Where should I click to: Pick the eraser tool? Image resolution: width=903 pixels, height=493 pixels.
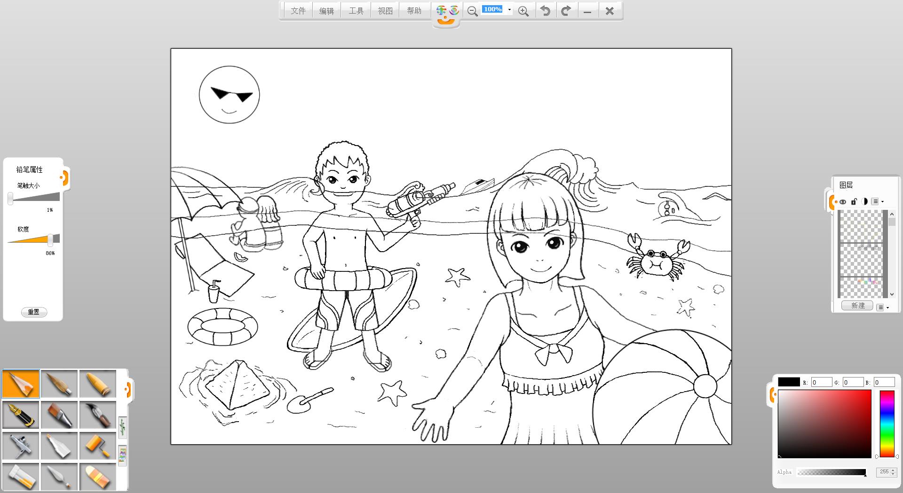(x=98, y=477)
